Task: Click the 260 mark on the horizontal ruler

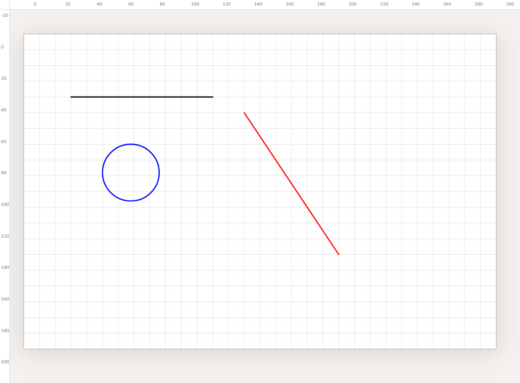Action: point(447,4)
